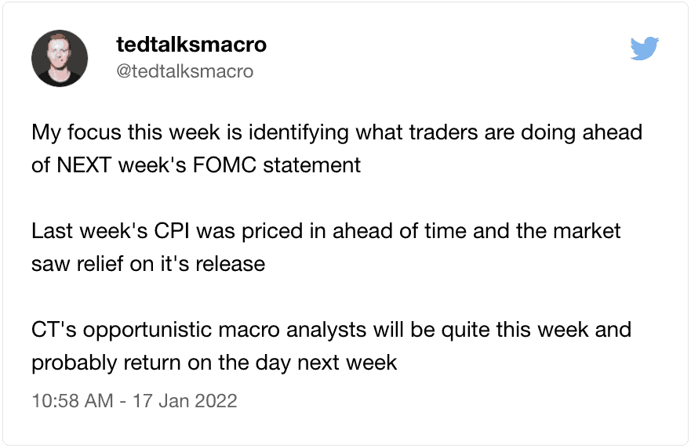Image resolution: width=691 pixels, height=448 pixels.
Task: Open the @tedtalksmacro handle link
Action: [x=184, y=70]
